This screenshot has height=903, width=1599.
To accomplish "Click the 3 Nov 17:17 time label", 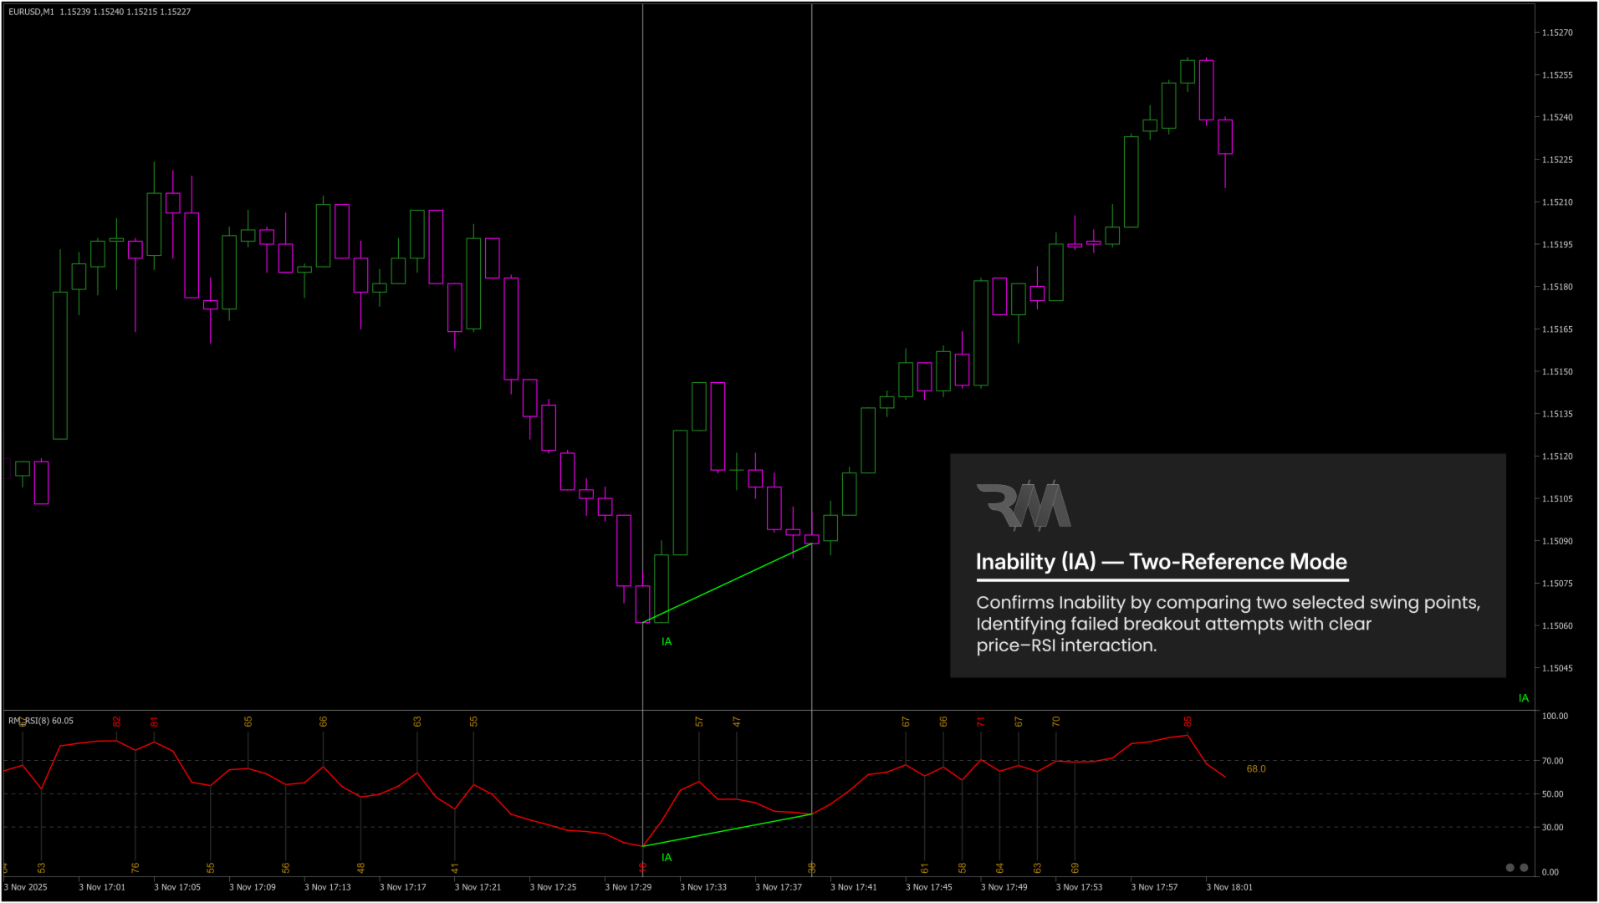I will tap(403, 887).
